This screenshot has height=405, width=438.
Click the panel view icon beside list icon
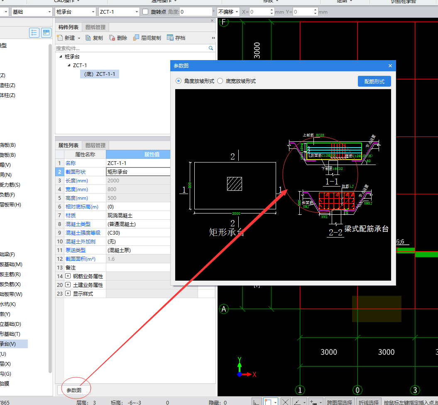coord(46,33)
